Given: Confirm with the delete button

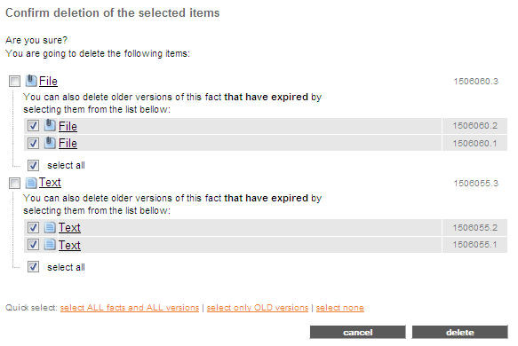Looking at the screenshot, I should 459,332.
